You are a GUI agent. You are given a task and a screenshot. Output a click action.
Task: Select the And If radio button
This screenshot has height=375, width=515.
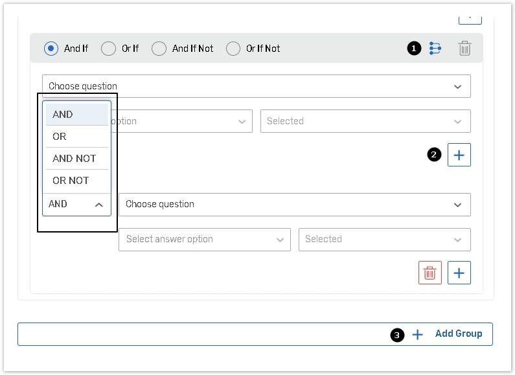51,49
